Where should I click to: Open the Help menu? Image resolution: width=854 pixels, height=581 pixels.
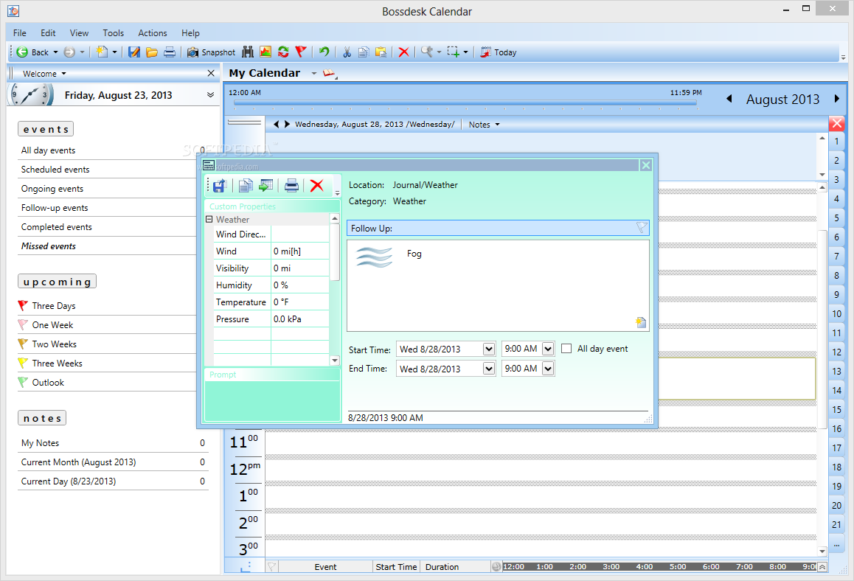[190, 32]
